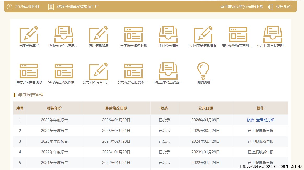Viewport: 304px width, 170px height.
Task: Open the 注销公告填报 icon
Action: 168,35
